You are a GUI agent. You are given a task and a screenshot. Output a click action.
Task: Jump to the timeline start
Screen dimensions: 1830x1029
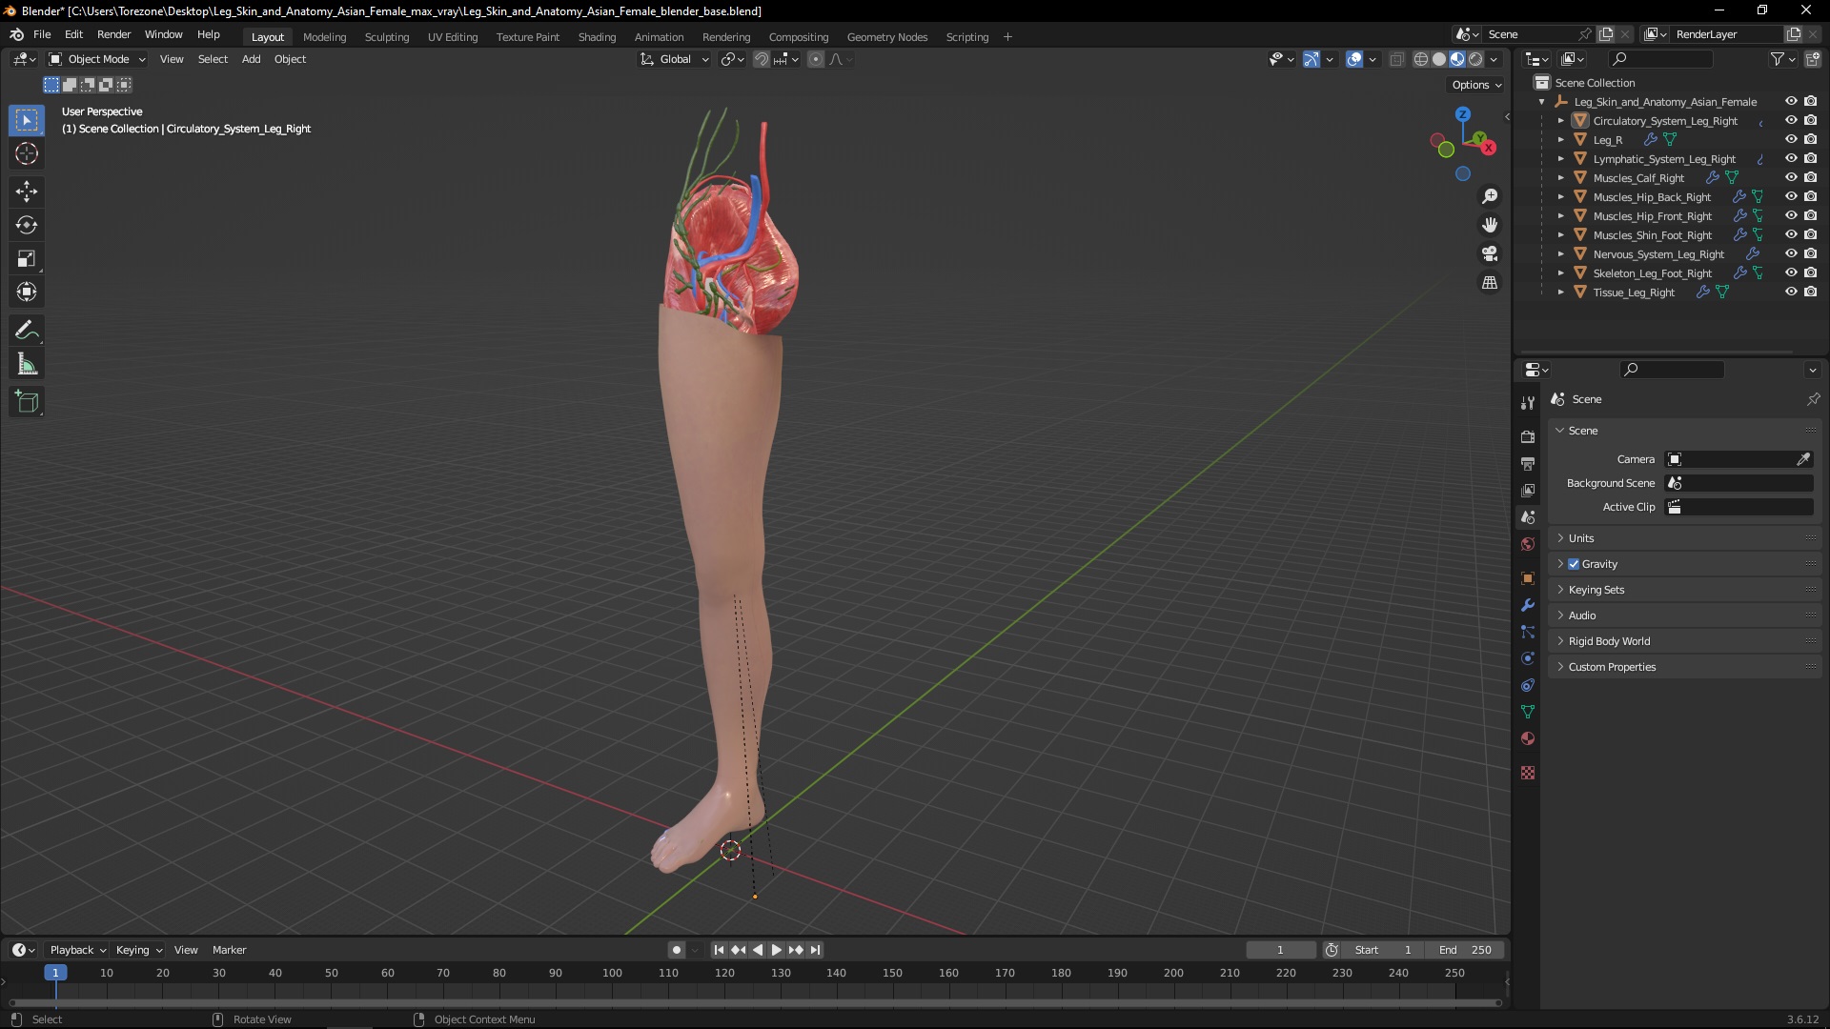point(719,950)
